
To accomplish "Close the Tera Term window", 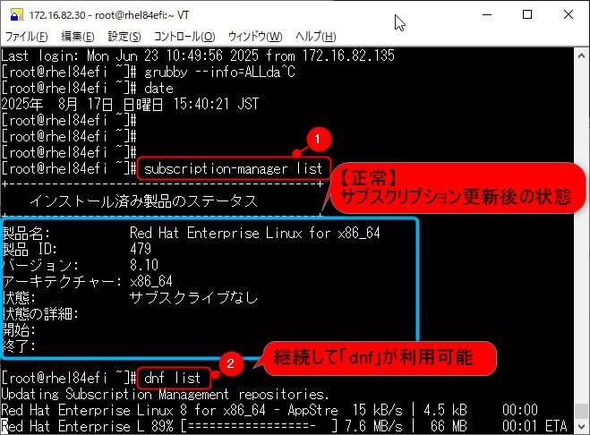I will (569, 15).
